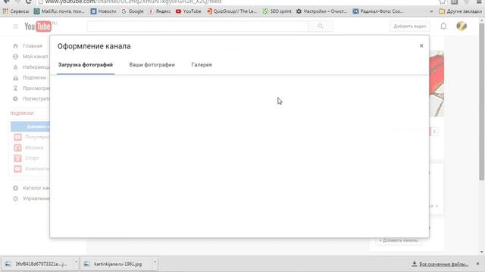Screen dimensions: 485x272
Task: Open the Галерея tab
Action: click(x=202, y=65)
